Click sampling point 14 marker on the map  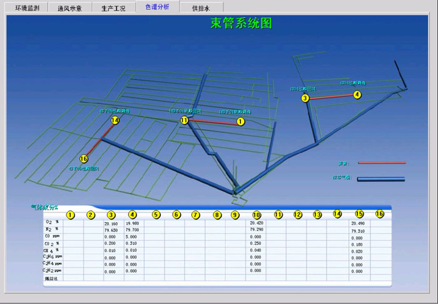pyautogui.click(x=115, y=120)
